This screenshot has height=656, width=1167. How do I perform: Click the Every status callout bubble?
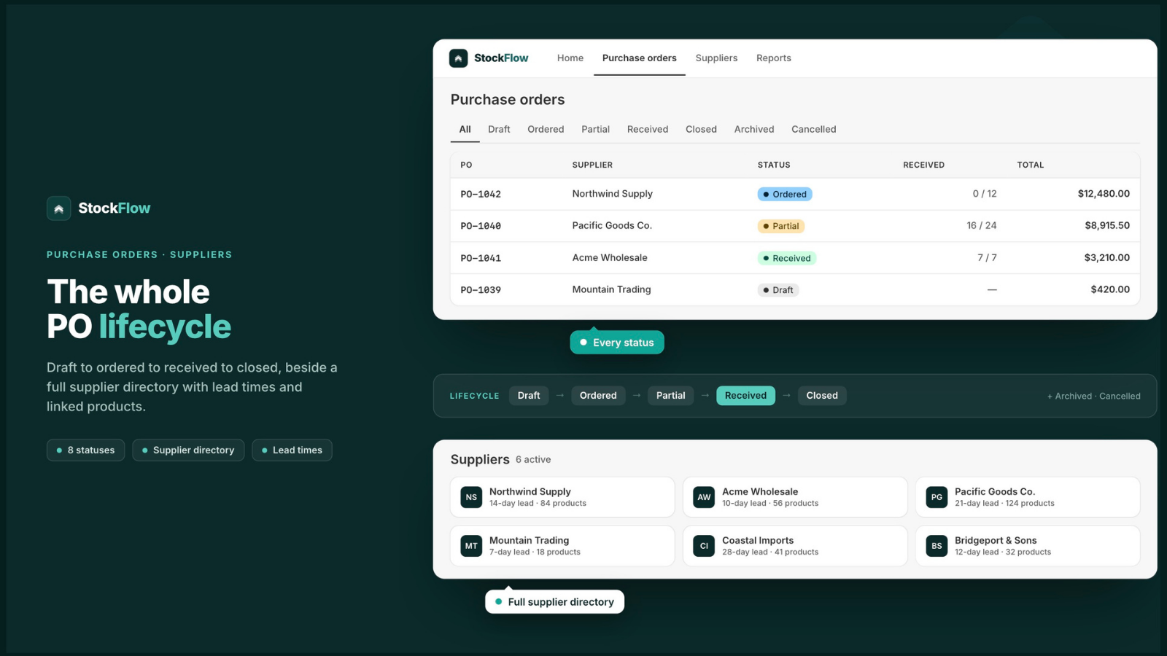pyautogui.click(x=617, y=343)
